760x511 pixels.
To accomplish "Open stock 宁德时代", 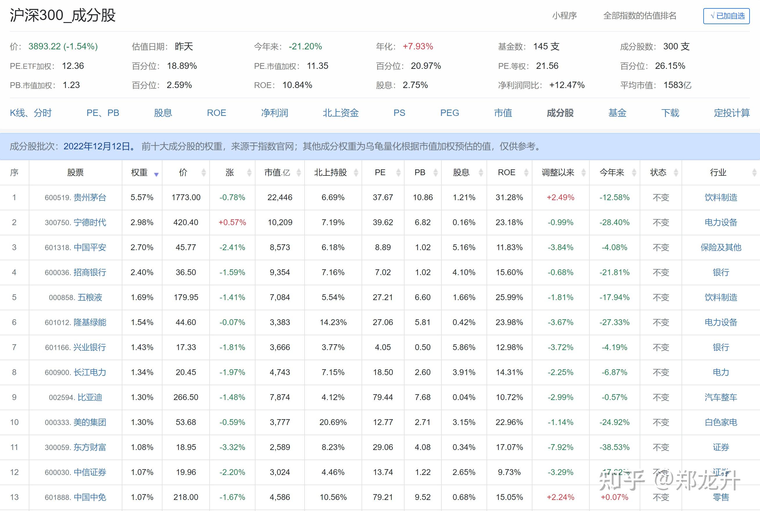I will (90, 222).
